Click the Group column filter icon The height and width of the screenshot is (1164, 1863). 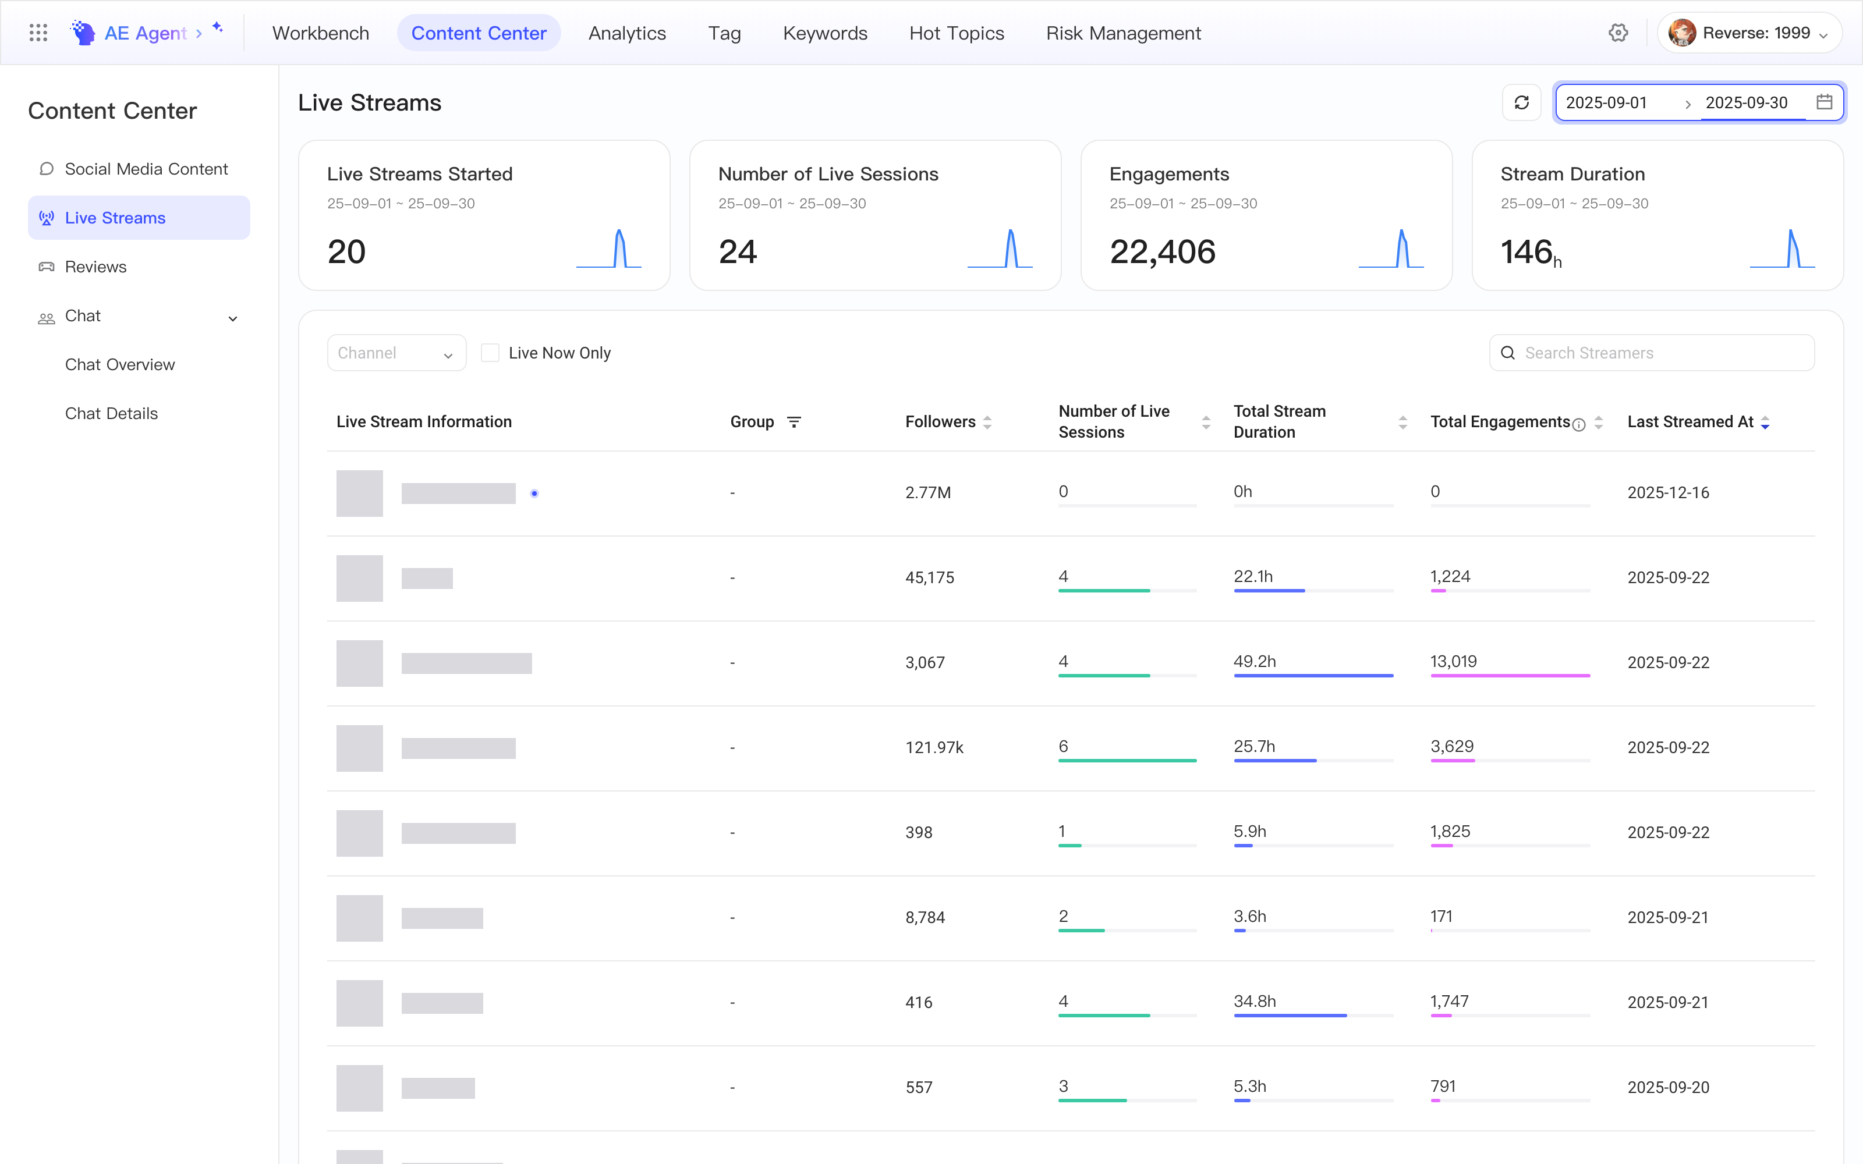pyautogui.click(x=794, y=422)
